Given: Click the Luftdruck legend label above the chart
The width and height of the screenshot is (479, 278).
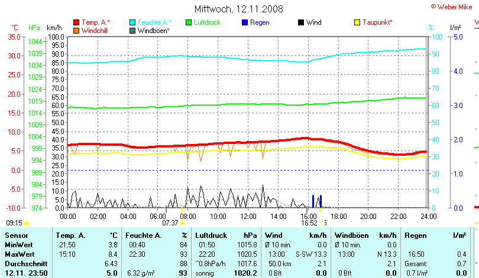Looking at the screenshot, I should point(207,22).
